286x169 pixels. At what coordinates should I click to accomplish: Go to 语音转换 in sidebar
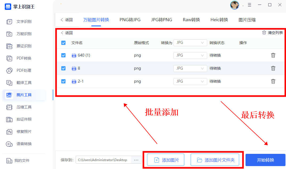[x=24, y=144]
